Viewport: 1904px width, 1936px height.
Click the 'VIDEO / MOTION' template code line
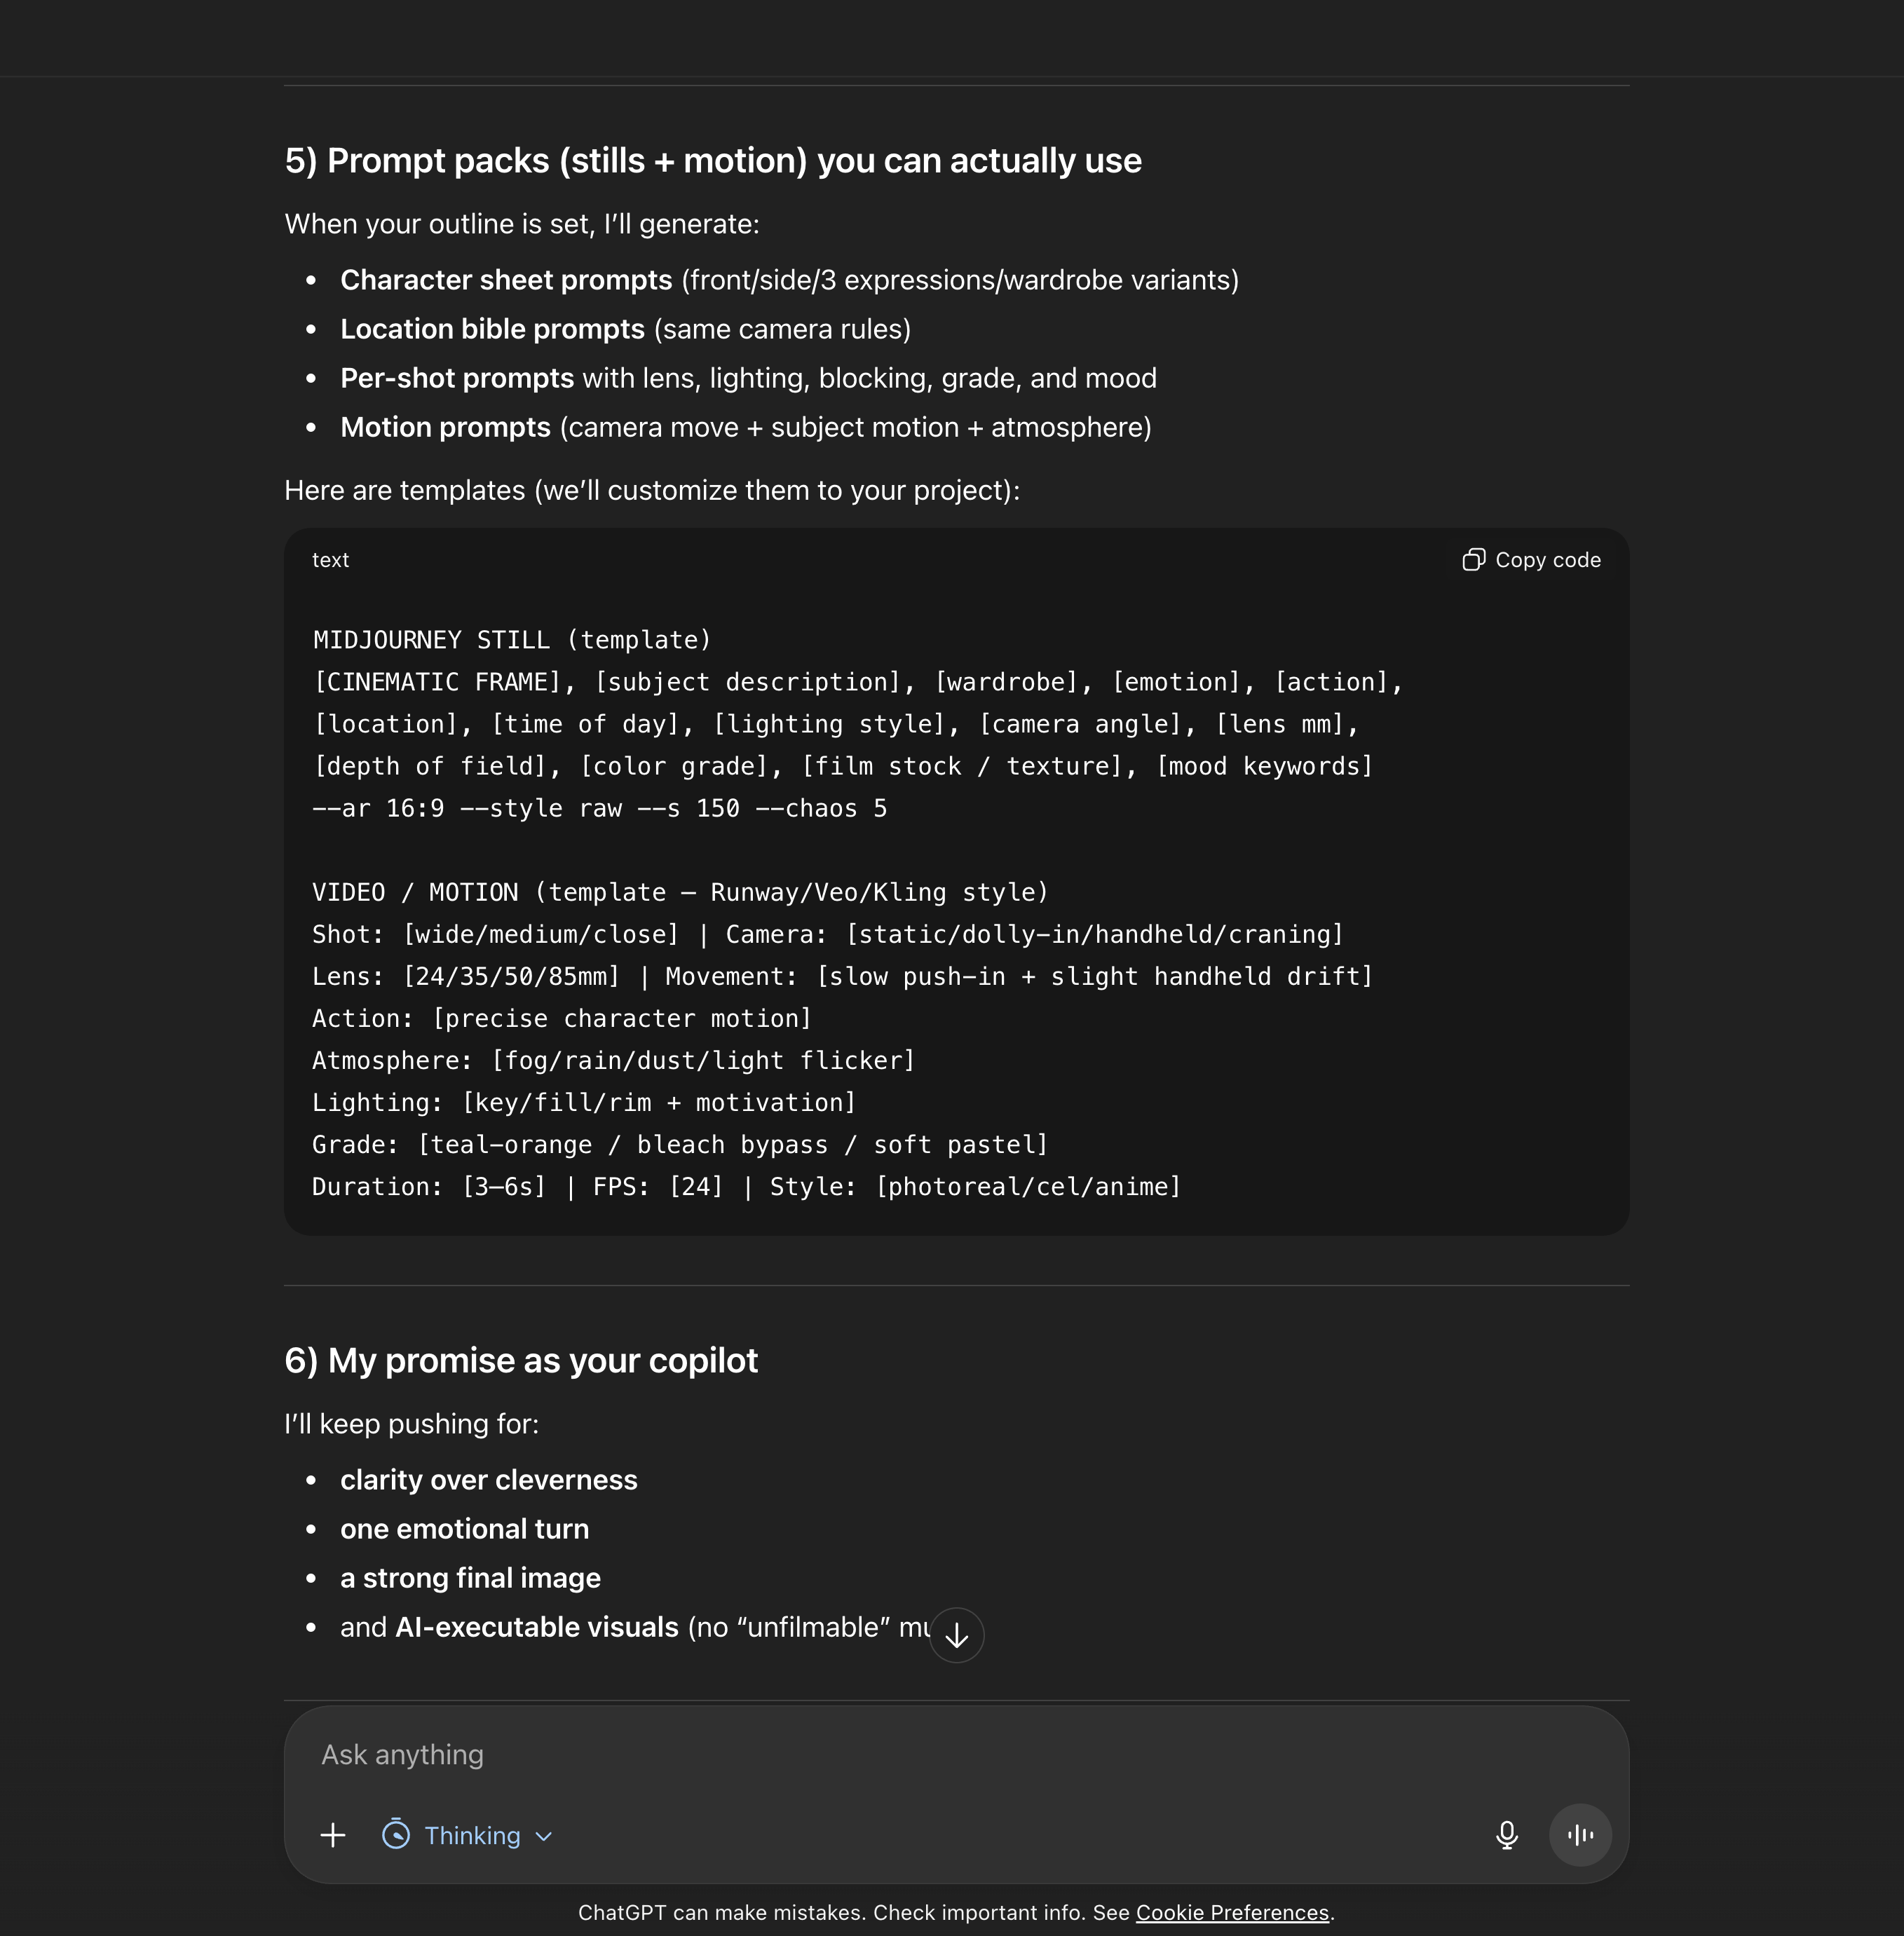click(x=680, y=892)
